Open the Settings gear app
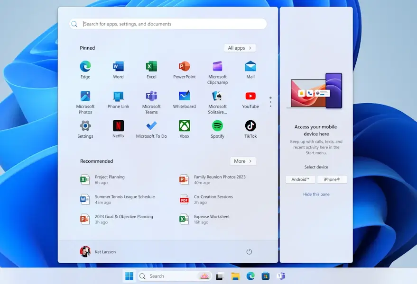 (85, 129)
